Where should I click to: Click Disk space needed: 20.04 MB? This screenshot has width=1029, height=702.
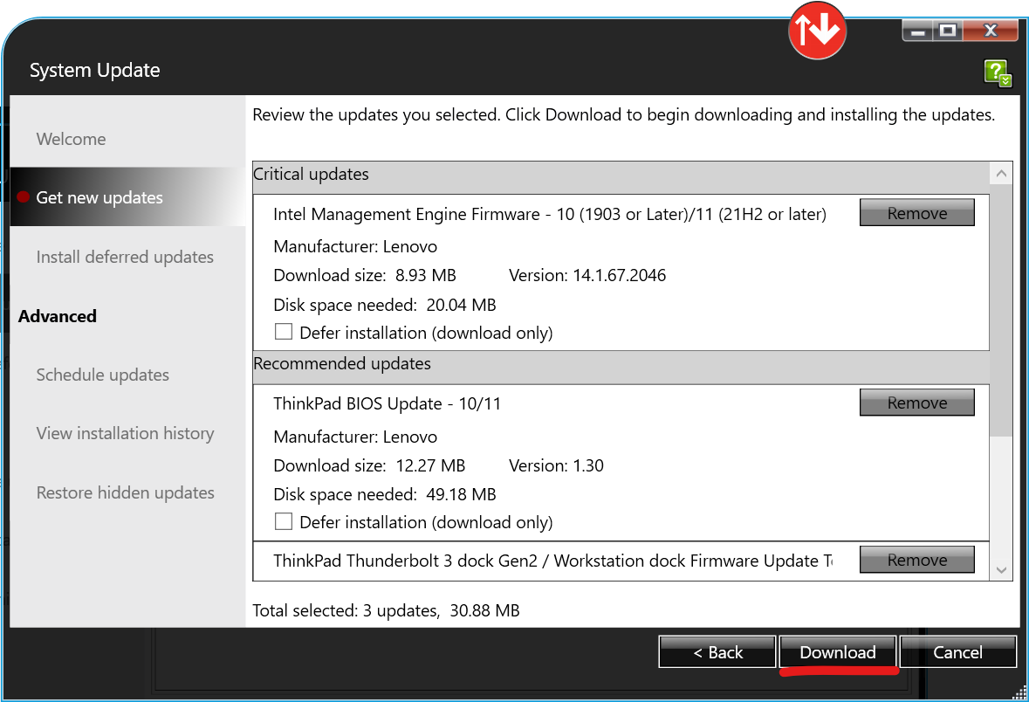(x=385, y=306)
